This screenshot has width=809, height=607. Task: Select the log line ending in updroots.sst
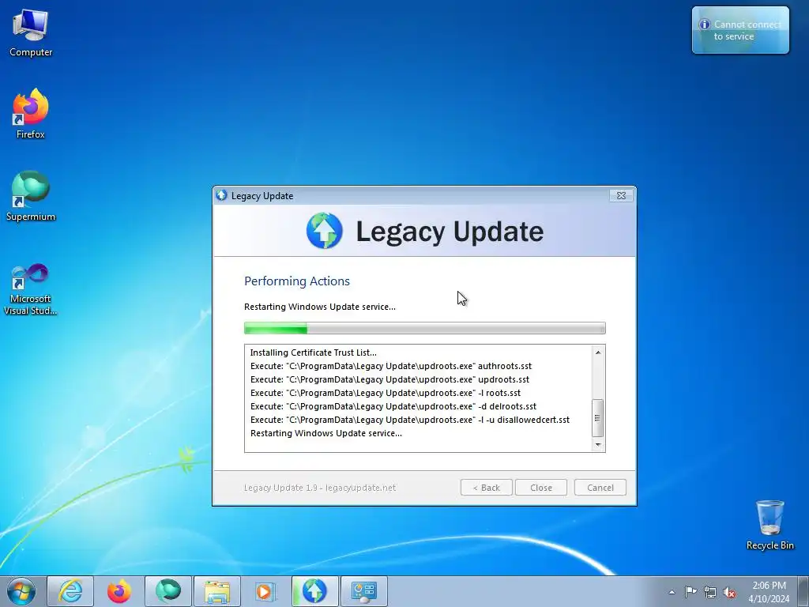click(x=390, y=379)
